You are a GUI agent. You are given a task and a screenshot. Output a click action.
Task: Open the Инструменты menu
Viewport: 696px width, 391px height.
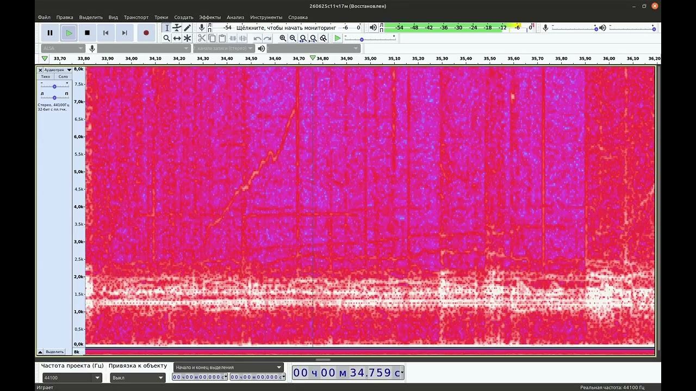tap(266, 17)
